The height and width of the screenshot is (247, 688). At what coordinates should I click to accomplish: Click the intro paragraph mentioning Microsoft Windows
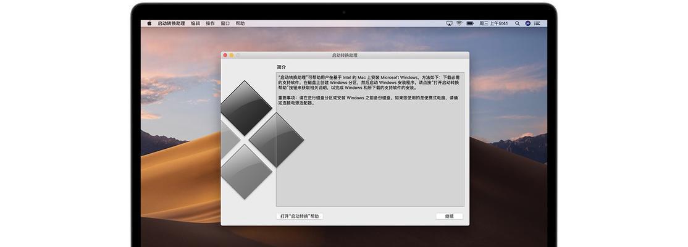coord(369,82)
